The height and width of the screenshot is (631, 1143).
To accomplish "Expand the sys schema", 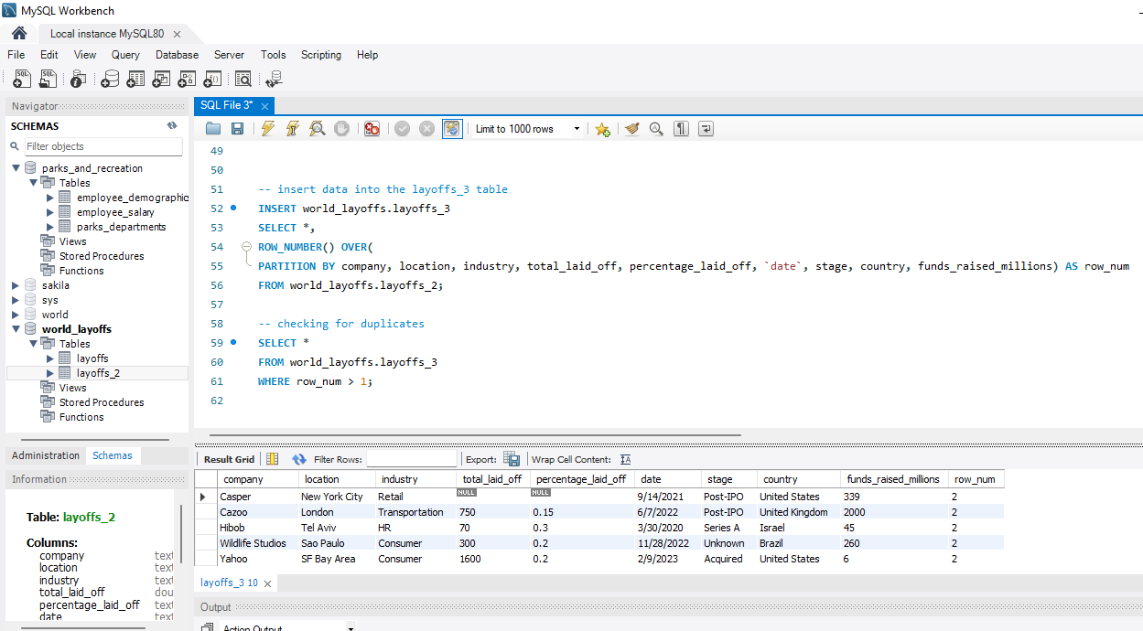I will (16, 300).
